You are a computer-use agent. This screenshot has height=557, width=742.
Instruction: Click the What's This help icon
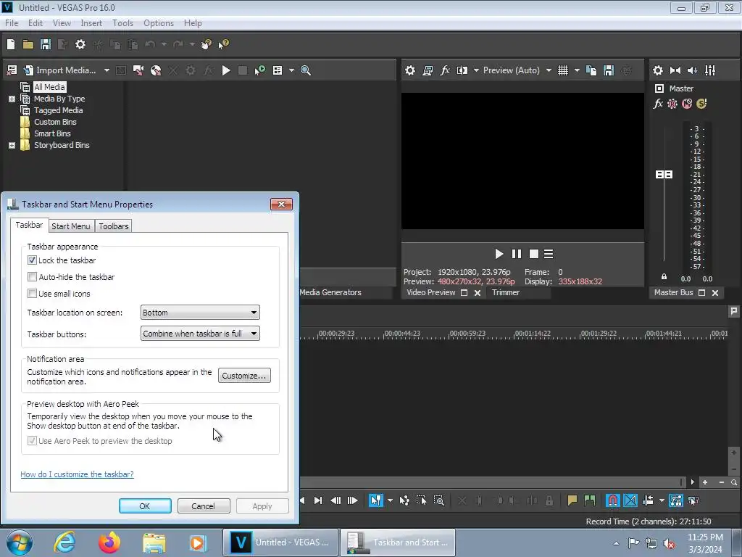[223, 44]
